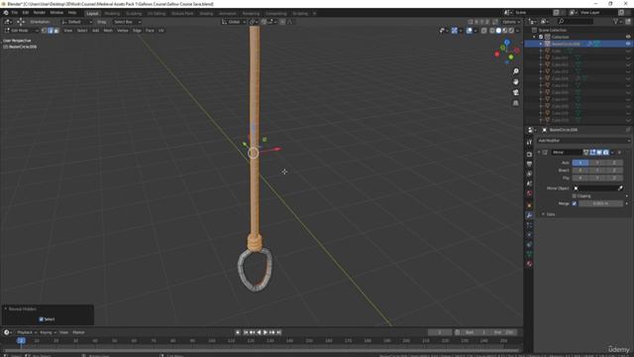
Task: Switch to material preview shading
Action: (x=505, y=31)
